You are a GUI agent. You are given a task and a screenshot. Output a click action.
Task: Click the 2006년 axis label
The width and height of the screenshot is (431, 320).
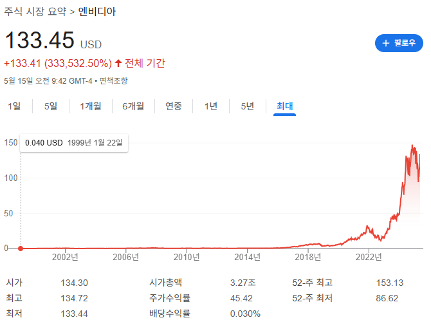pyautogui.click(x=126, y=257)
